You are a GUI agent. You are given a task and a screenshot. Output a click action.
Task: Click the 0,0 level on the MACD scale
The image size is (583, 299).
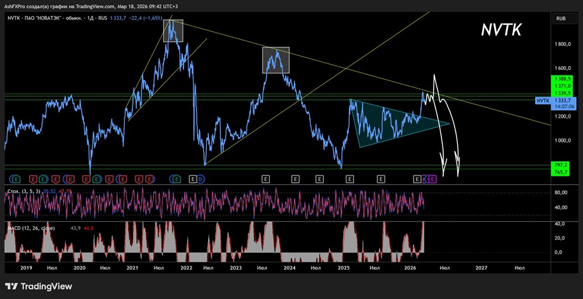[x=559, y=252]
